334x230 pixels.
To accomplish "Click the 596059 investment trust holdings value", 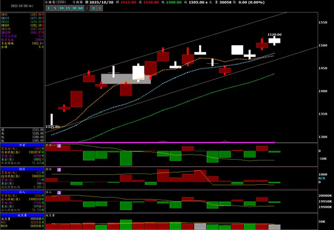I will (37, 176).
